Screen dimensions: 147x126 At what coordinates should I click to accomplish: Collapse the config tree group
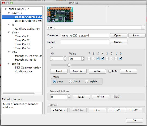(x=9, y=64)
